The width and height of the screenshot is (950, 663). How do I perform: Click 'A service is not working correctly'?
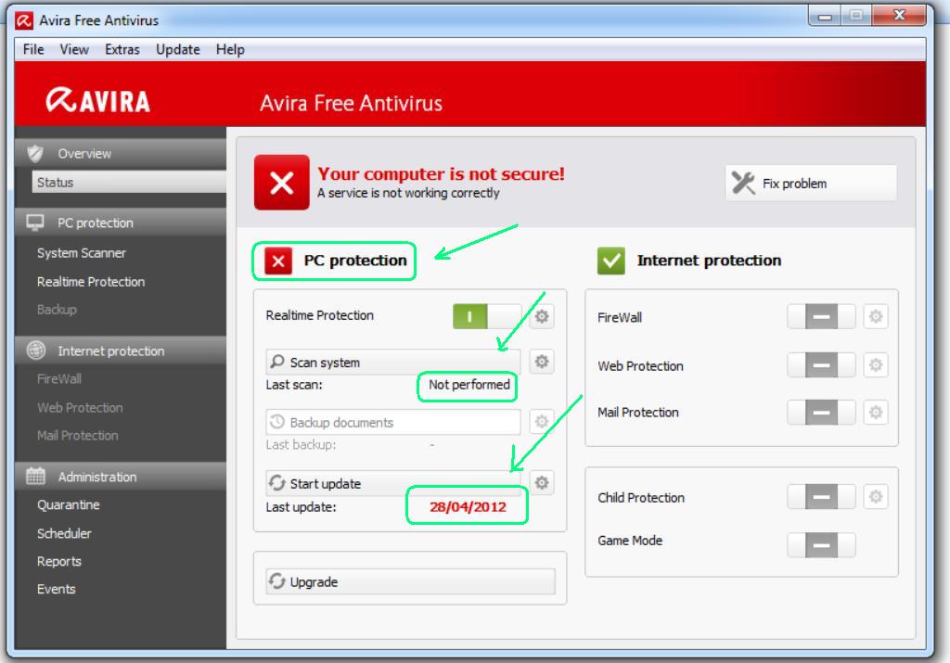[x=408, y=193]
